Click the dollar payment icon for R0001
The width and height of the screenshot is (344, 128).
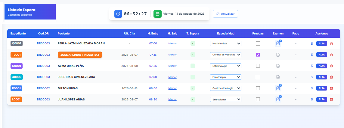pyautogui.click(x=312, y=88)
